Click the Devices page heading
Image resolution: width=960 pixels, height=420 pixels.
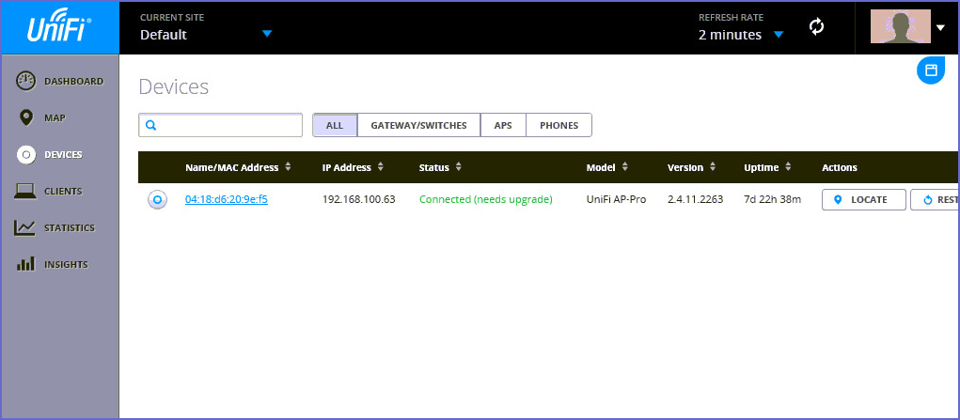click(173, 87)
